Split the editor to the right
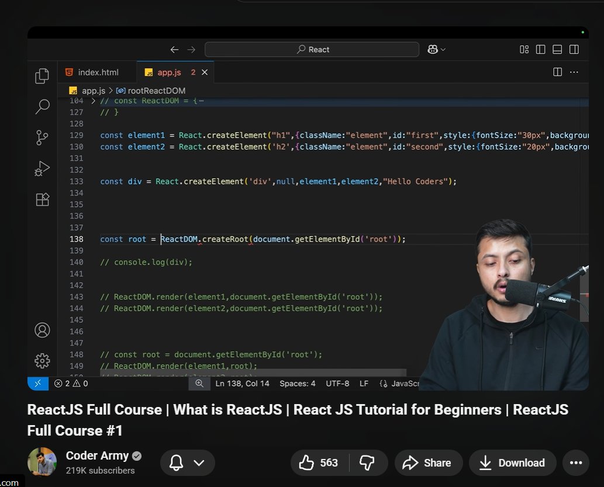 pos(557,72)
